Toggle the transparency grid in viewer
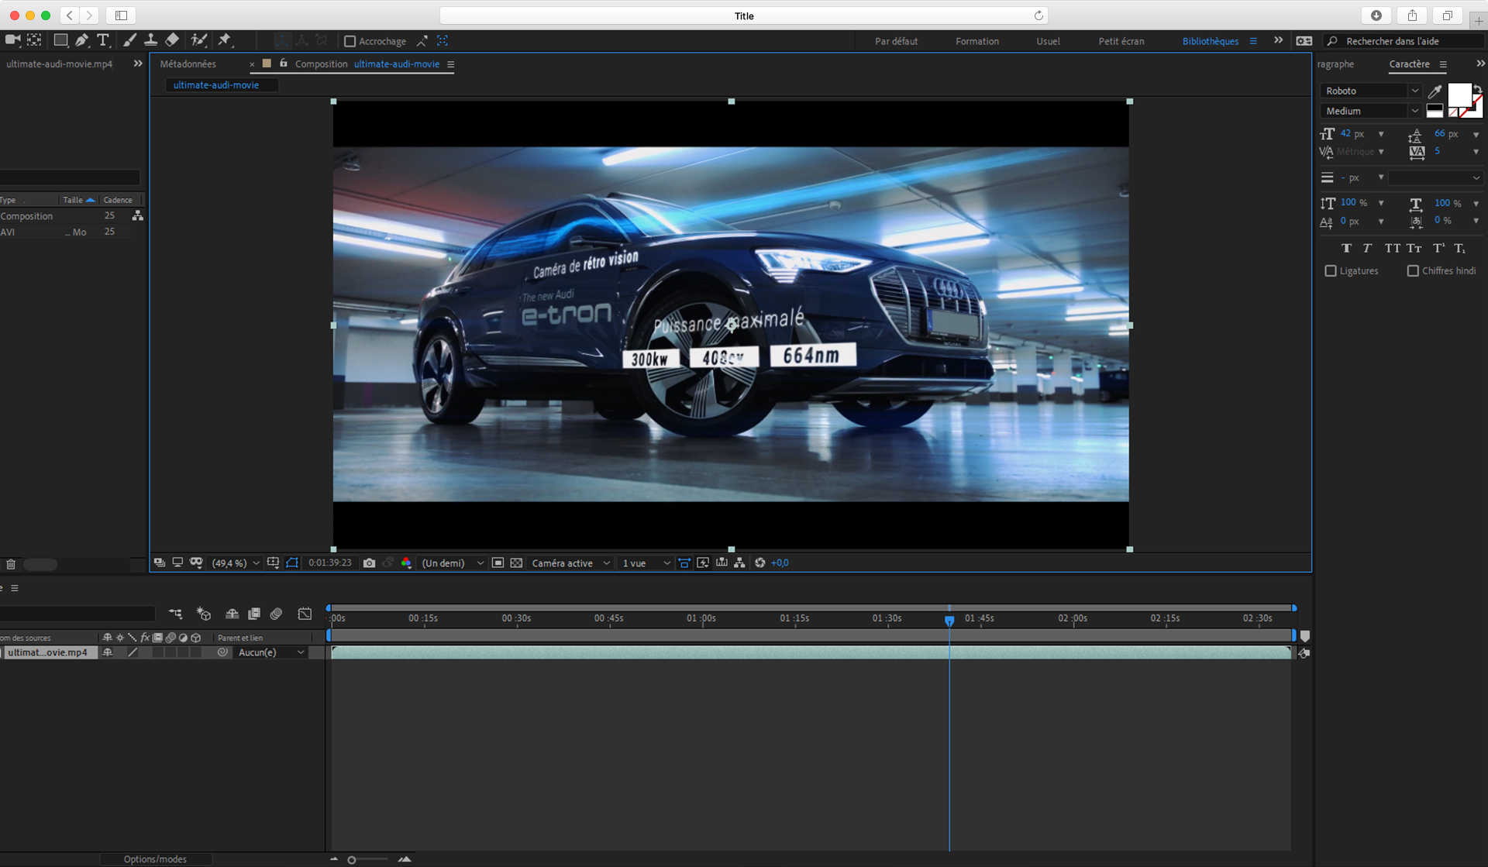The width and height of the screenshot is (1488, 867). tap(517, 563)
